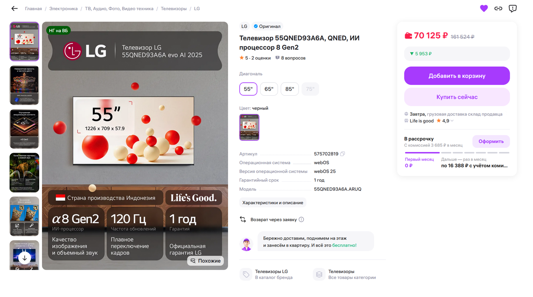533x297 pixels.
Task: Click warranty value 1 год
Action: (x=319, y=180)
